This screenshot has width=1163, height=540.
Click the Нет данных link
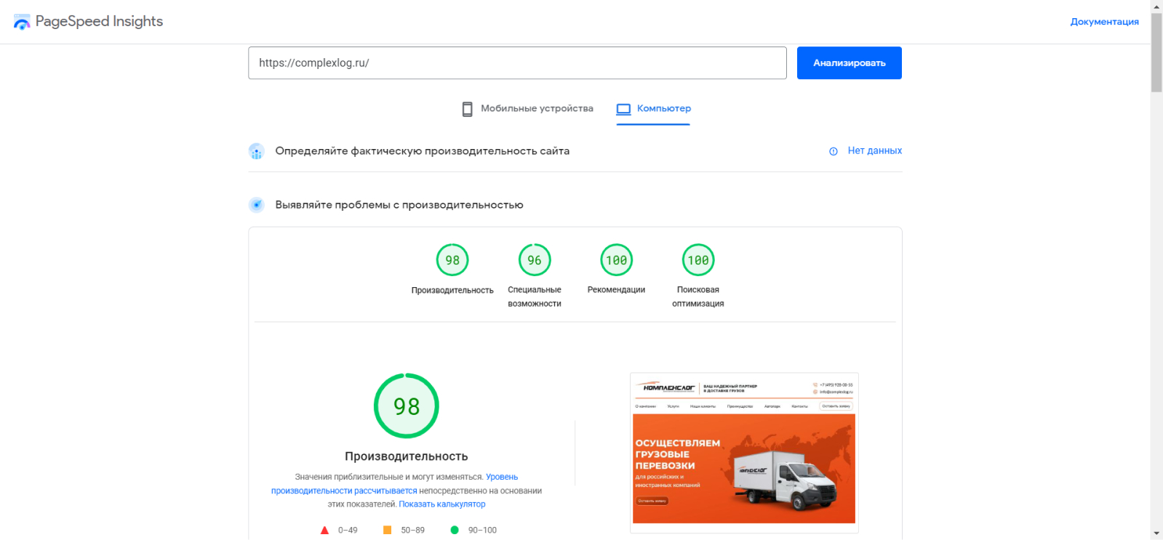(x=875, y=151)
